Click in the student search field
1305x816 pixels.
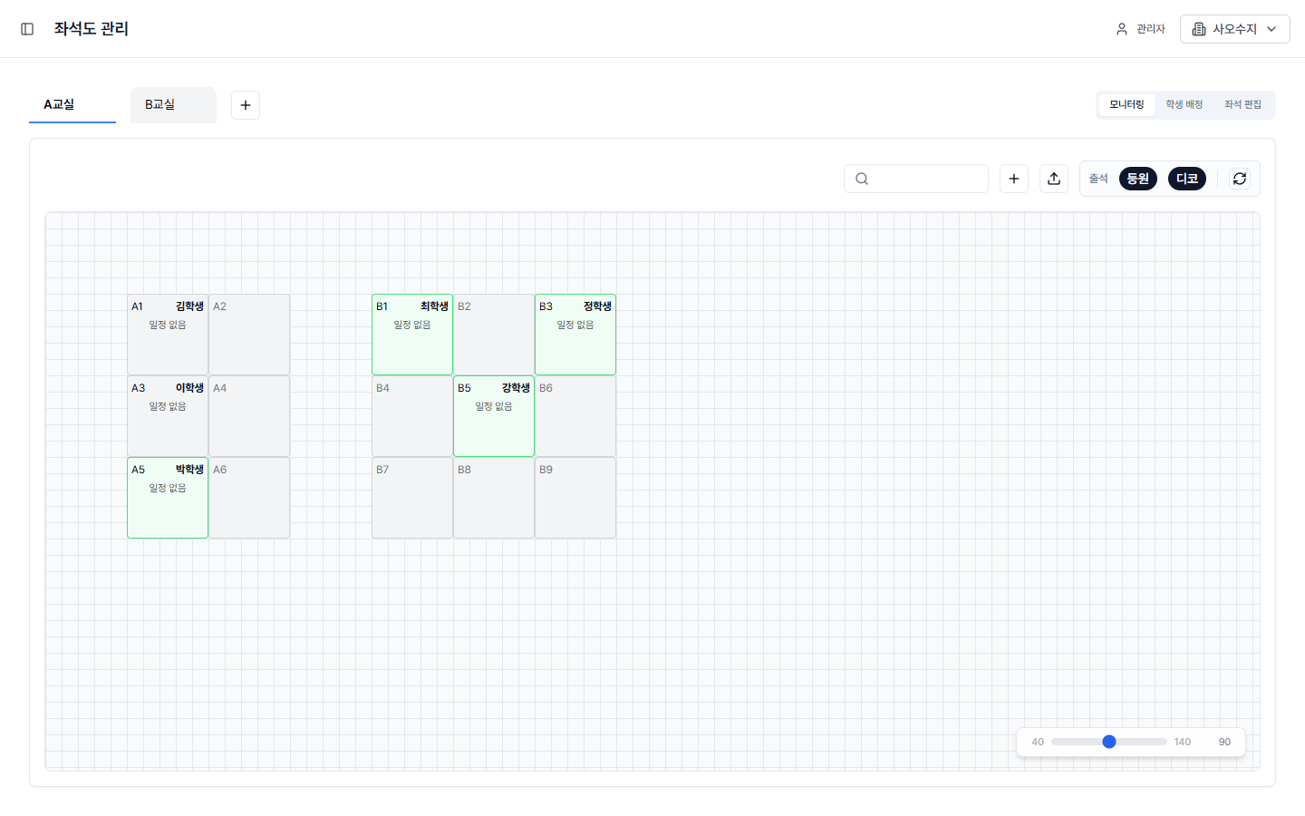click(x=916, y=179)
